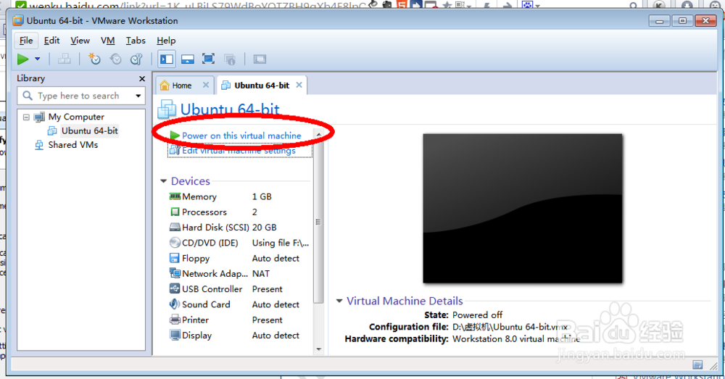Select Ubuntu 64-bit in Library tree
This screenshot has width=725, height=379.
click(x=90, y=130)
